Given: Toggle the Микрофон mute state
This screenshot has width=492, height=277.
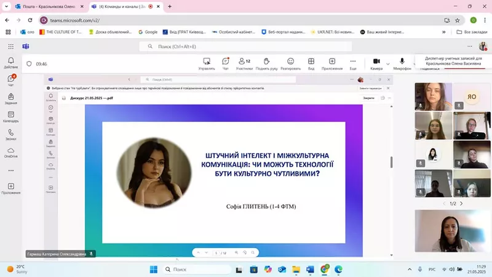Looking at the screenshot, I should [x=402, y=64].
